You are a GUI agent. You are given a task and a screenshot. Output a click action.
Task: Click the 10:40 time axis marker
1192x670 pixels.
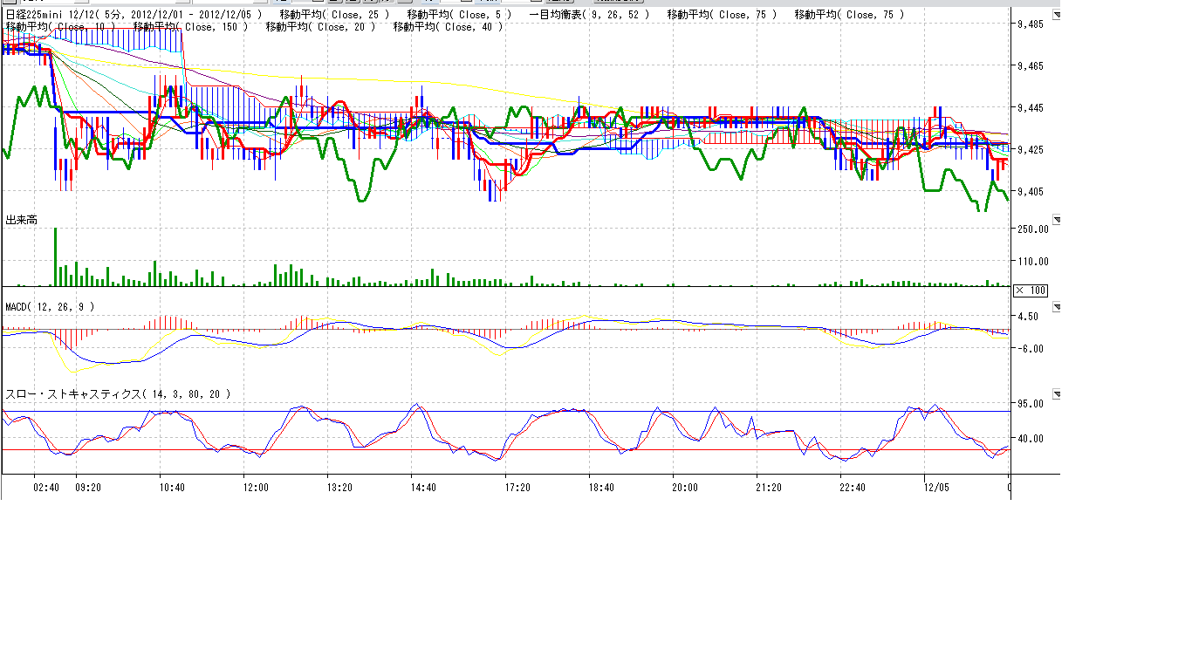pyautogui.click(x=172, y=488)
